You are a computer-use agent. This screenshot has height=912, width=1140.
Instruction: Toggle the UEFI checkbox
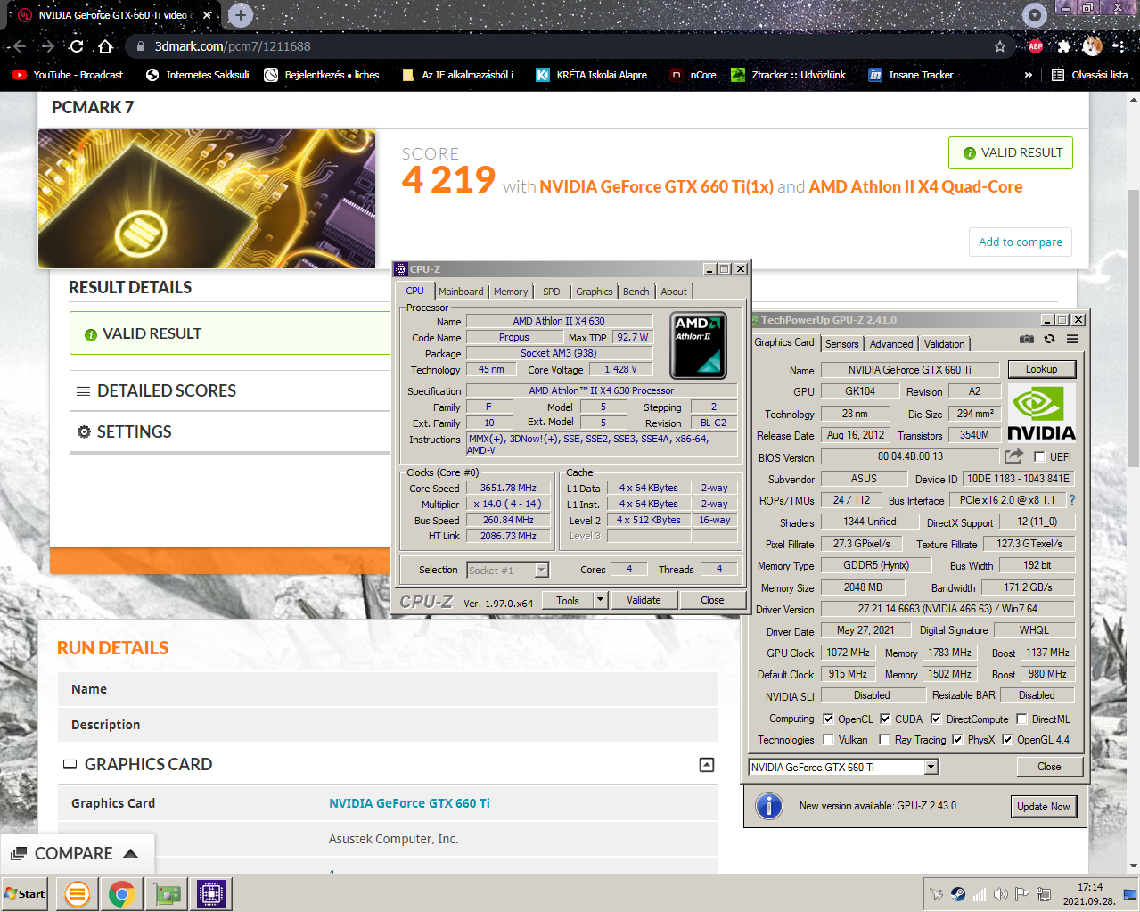(1039, 456)
